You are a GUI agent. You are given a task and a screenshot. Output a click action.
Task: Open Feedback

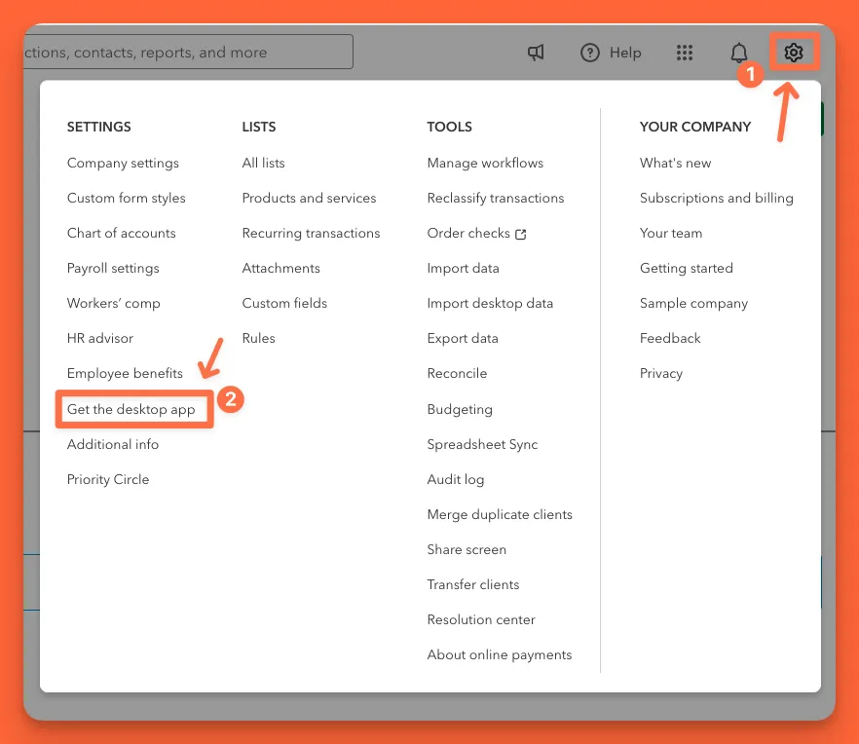(x=670, y=338)
